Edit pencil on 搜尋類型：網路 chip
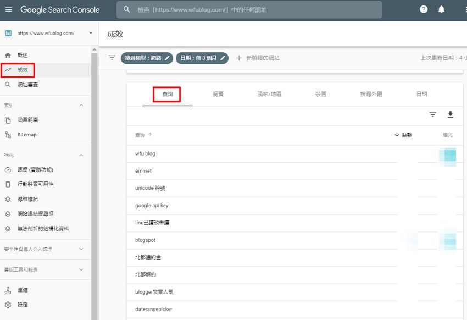 pyautogui.click(x=167, y=58)
